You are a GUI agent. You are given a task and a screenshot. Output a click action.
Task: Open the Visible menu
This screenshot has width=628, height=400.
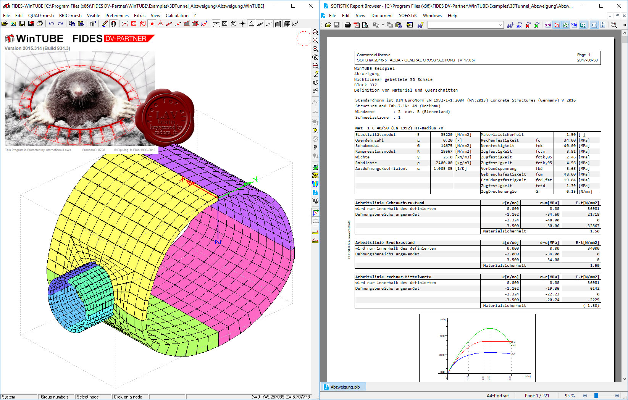coord(94,16)
